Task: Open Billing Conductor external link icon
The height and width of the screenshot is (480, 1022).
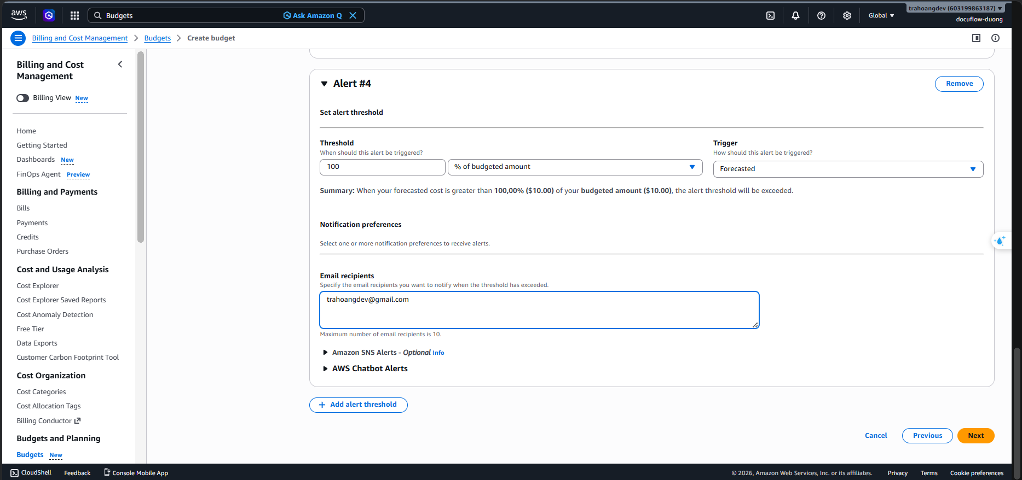Action: coord(77,420)
